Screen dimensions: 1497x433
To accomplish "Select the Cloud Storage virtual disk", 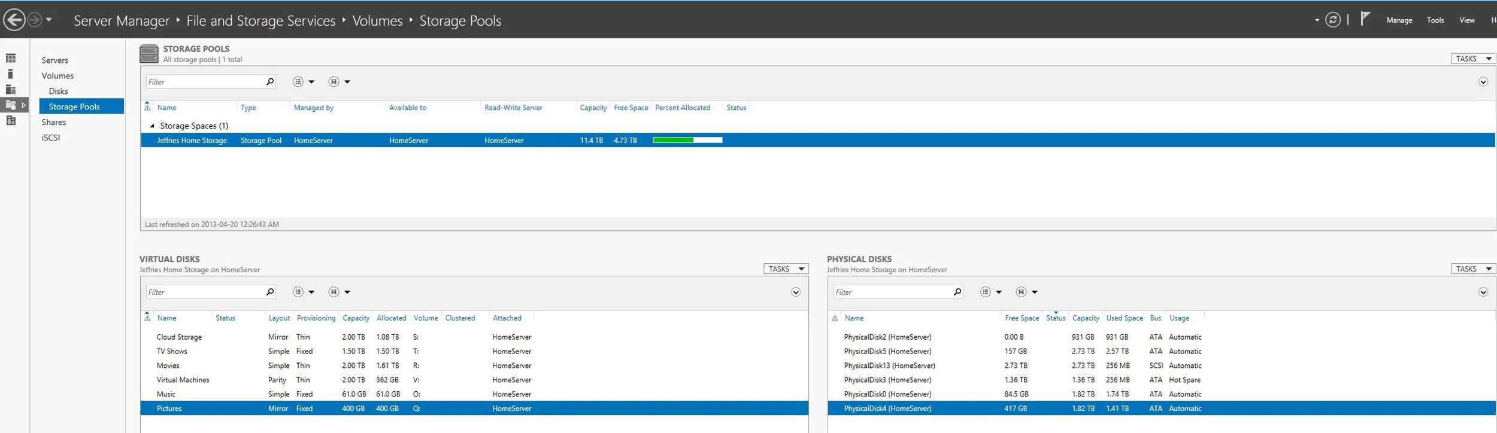I will [x=475, y=337].
